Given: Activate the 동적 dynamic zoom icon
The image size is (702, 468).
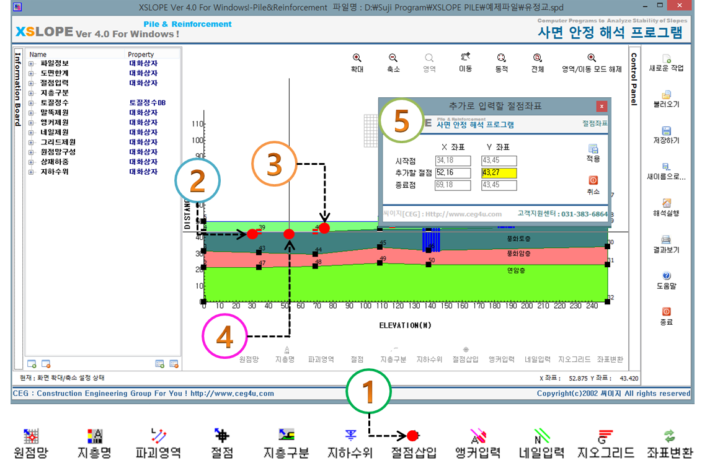Looking at the screenshot, I should pyautogui.click(x=502, y=58).
